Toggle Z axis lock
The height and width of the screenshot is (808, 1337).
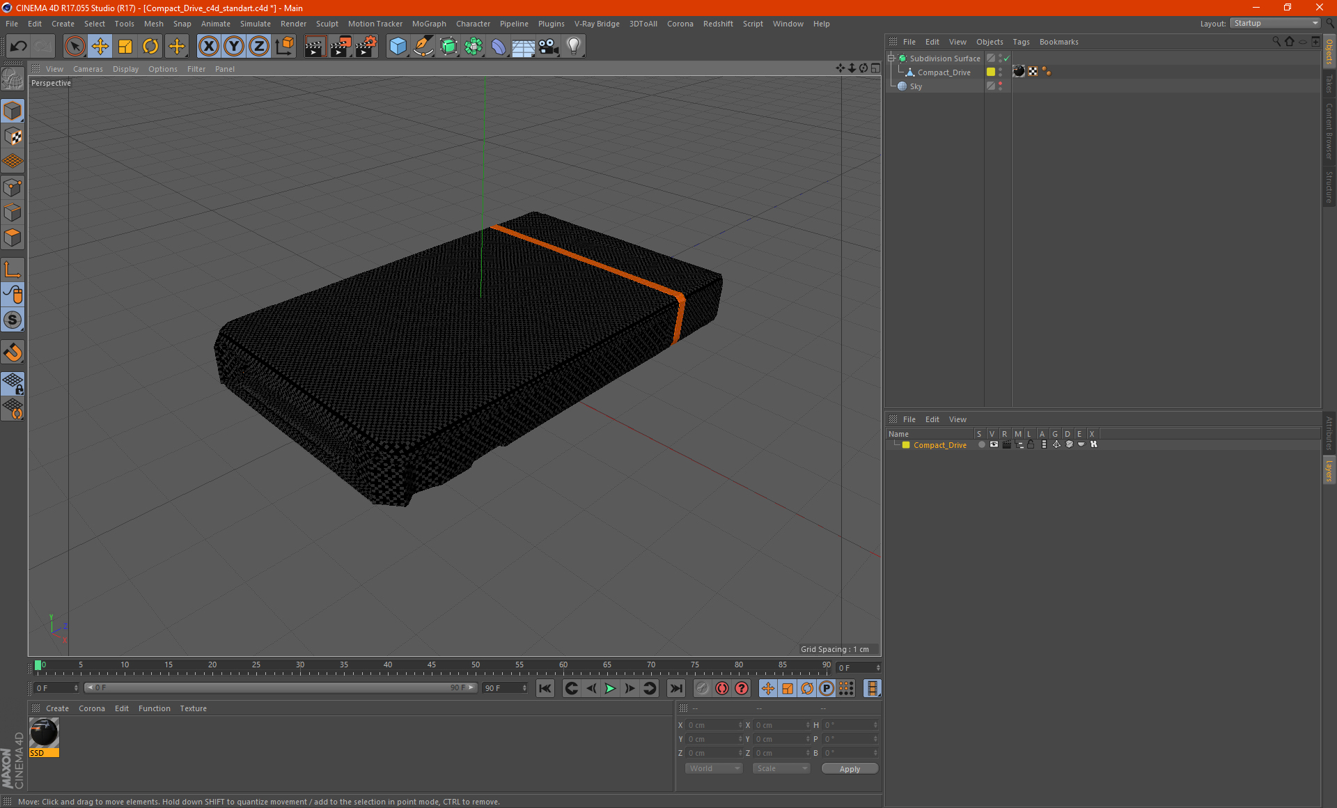[259, 47]
